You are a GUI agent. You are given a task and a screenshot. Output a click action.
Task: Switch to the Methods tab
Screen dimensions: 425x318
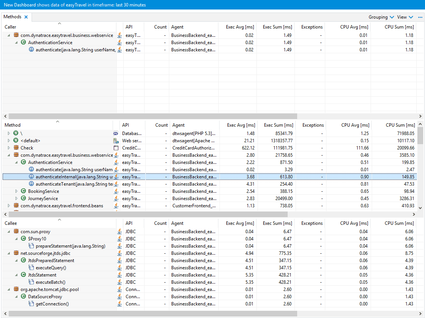12,17
